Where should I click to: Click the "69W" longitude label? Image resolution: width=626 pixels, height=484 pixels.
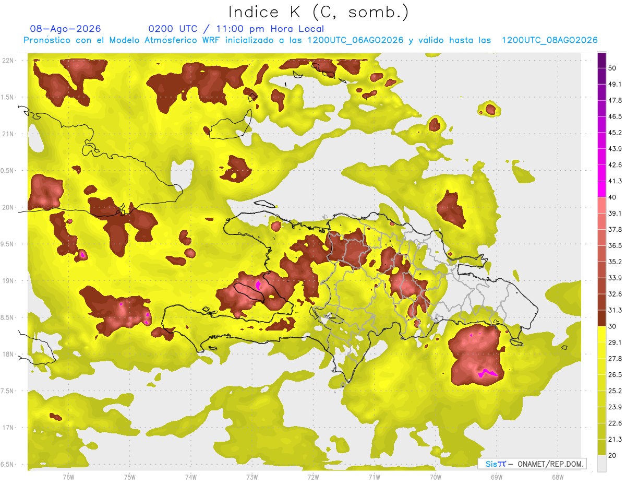(x=496, y=477)
